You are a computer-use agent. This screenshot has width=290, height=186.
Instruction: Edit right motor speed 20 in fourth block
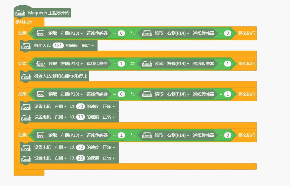coord(80,158)
